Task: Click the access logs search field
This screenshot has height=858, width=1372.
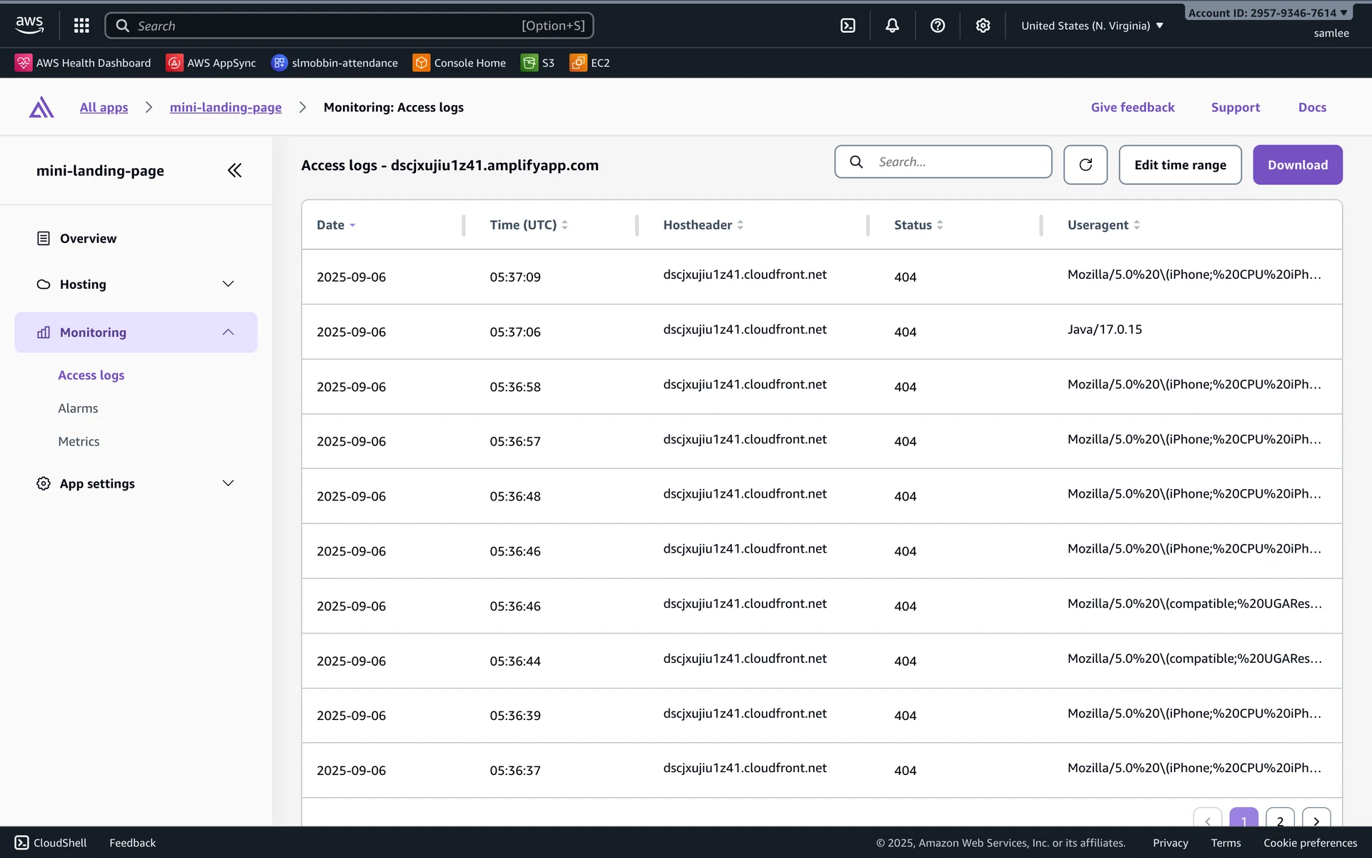Action: (x=958, y=162)
